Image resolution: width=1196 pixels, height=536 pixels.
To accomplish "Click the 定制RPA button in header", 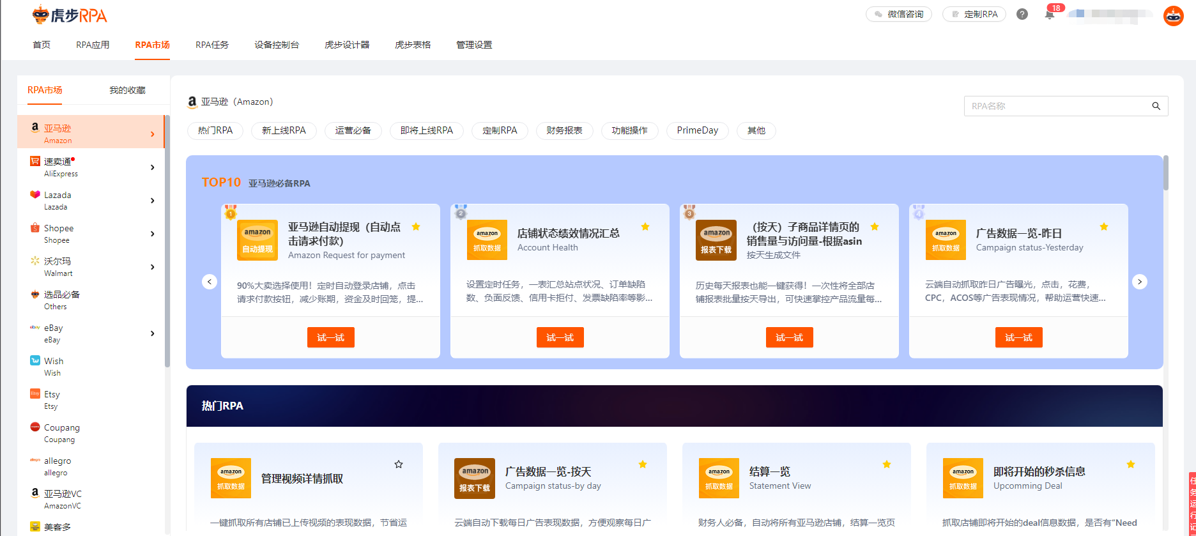I will (x=974, y=14).
